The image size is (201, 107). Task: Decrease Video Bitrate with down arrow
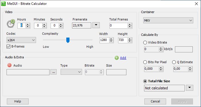tap(161, 50)
